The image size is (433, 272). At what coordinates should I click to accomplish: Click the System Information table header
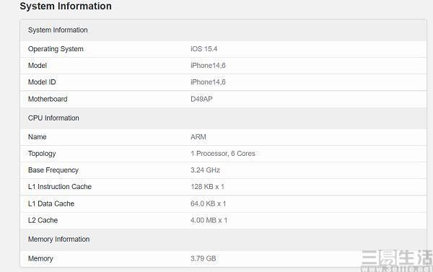[x=223, y=30]
